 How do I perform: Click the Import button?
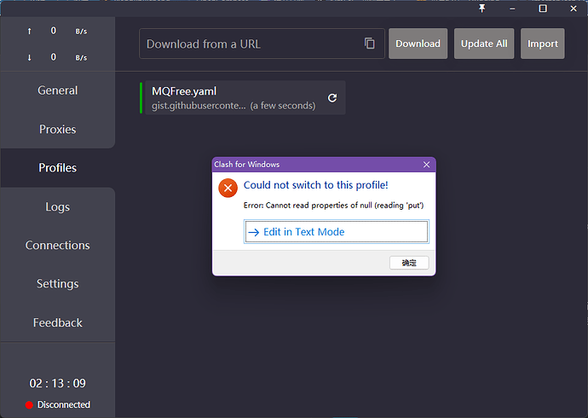pos(543,44)
